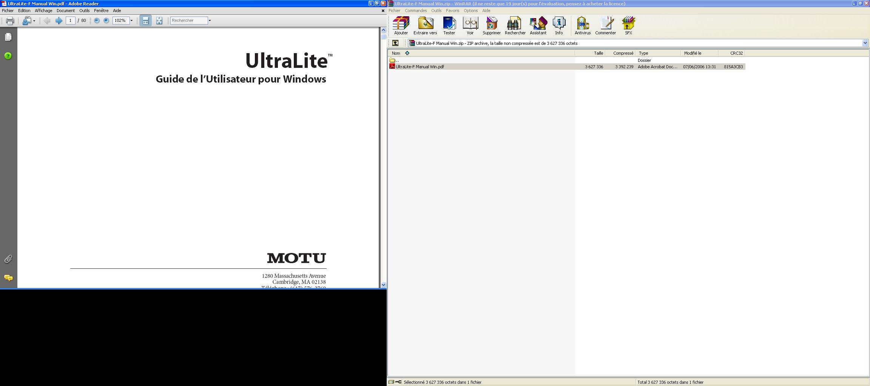Open Adobe Reader Aide menu

click(117, 11)
